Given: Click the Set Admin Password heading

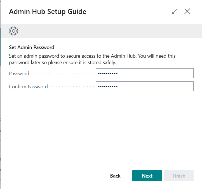Looking at the screenshot, I should click(x=32, y=47).
